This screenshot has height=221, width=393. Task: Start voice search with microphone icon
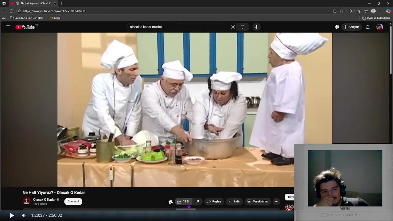pyautogui.click(x=257, y=27)
